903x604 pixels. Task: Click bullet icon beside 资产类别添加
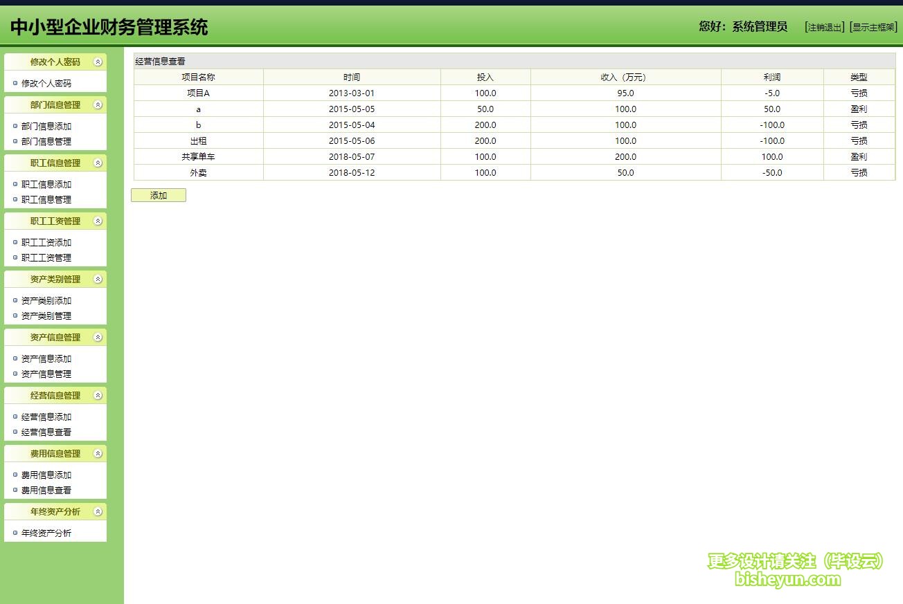[x=15, y=301]
